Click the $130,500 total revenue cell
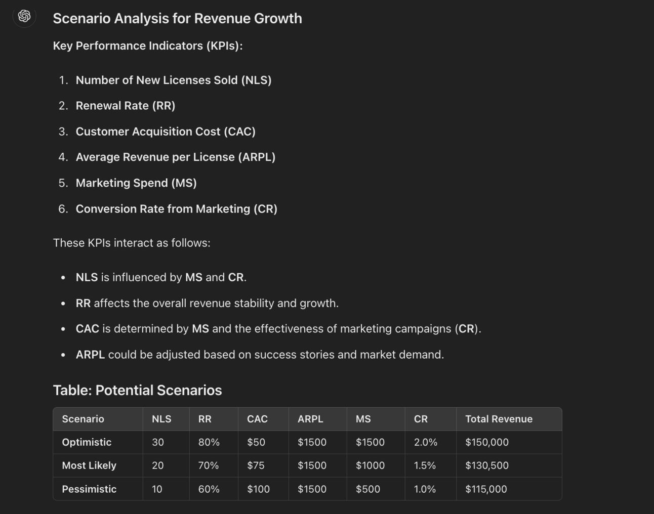 [486, 465]
